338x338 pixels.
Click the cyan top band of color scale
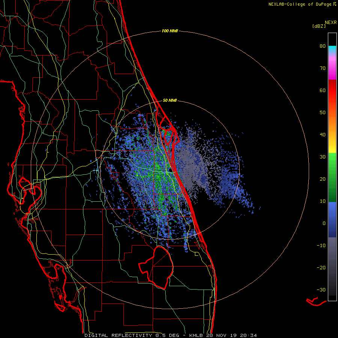tap(332, 49)
